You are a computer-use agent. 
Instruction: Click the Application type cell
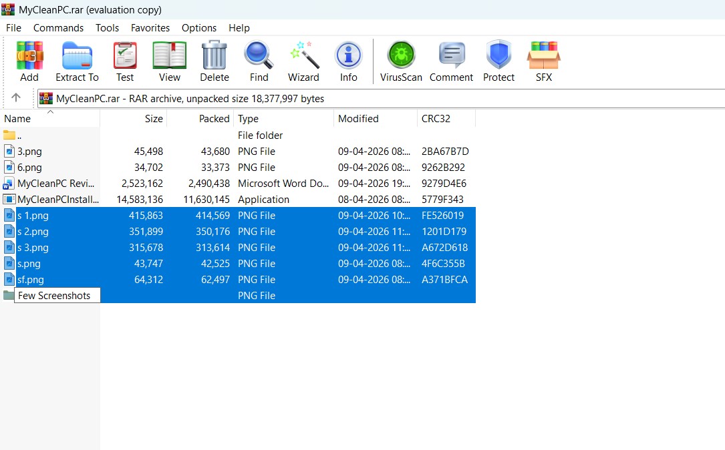pos(263,200)
